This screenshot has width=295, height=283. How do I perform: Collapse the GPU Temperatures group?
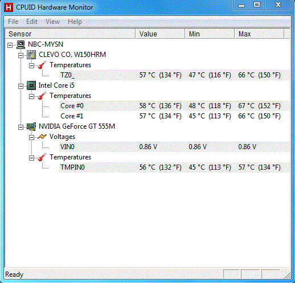point(31,158)
